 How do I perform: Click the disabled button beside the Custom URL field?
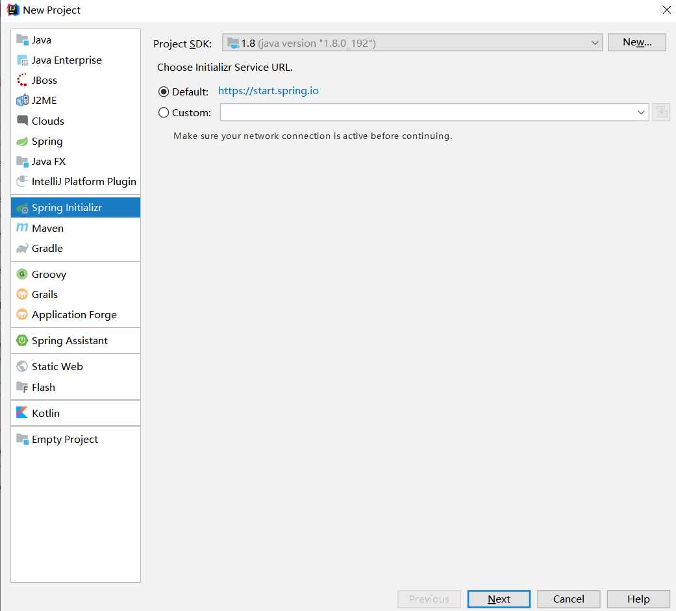point(661,112)
